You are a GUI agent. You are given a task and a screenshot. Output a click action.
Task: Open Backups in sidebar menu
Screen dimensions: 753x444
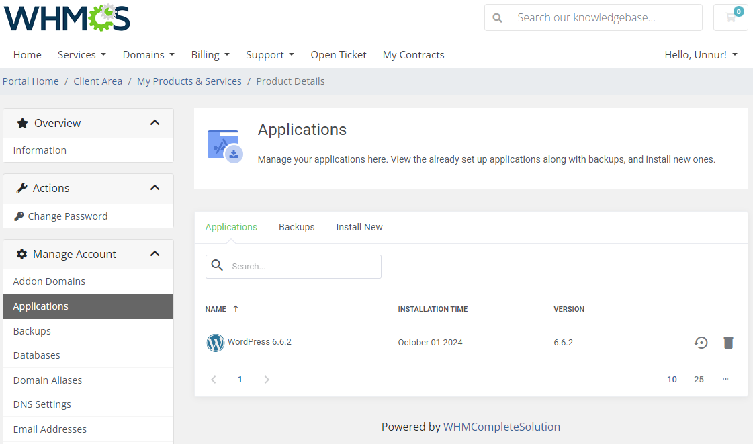coord(89,331)
